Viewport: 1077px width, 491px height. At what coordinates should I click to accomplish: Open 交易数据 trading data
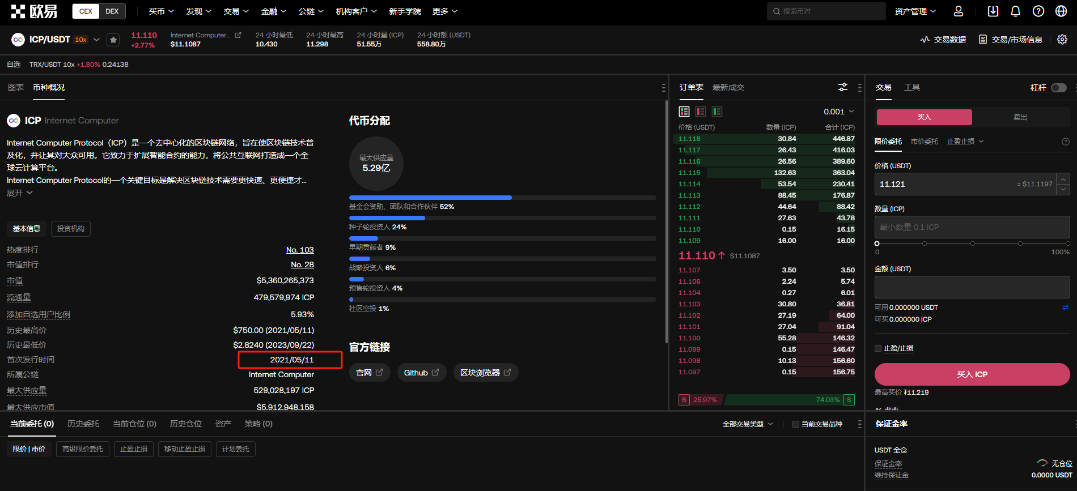[943, 40]
